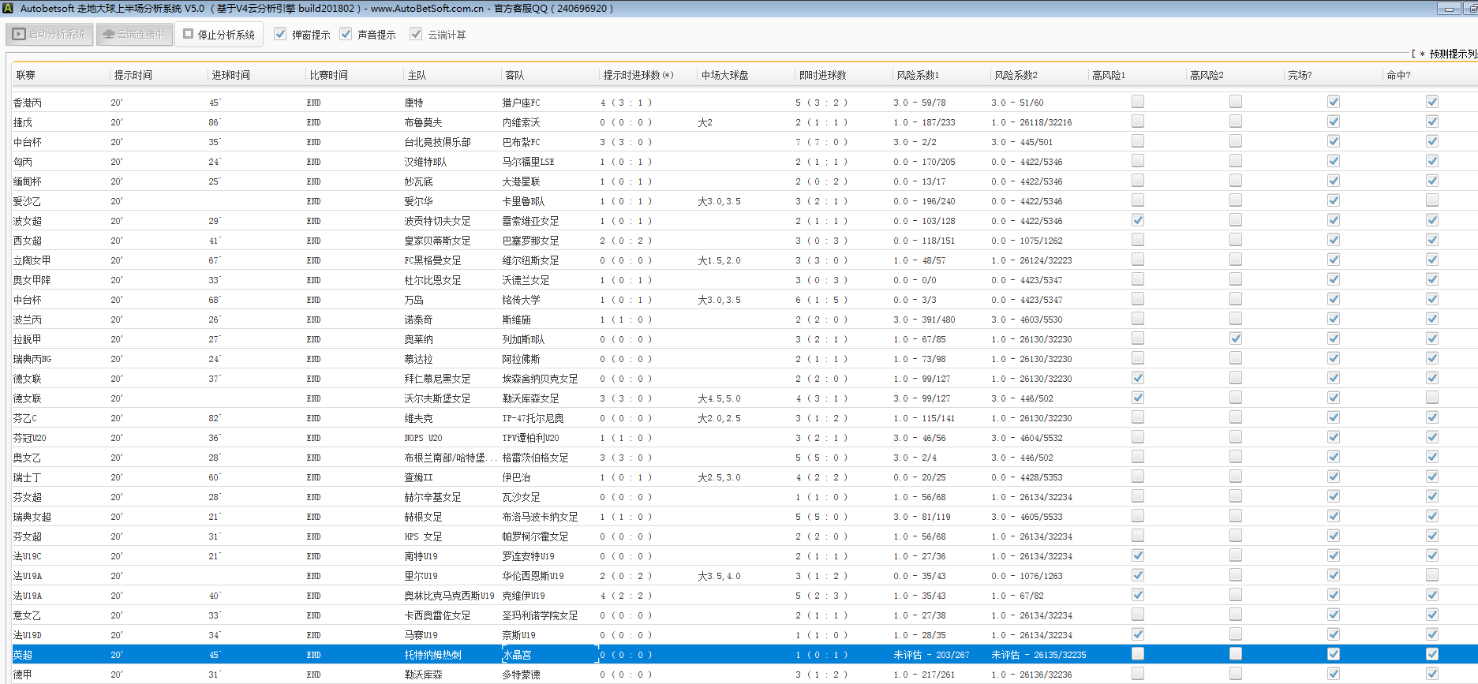
Task: Uncheck 高风险2 in the 拉脱甲 row
Action: [x=1235, y=338]
